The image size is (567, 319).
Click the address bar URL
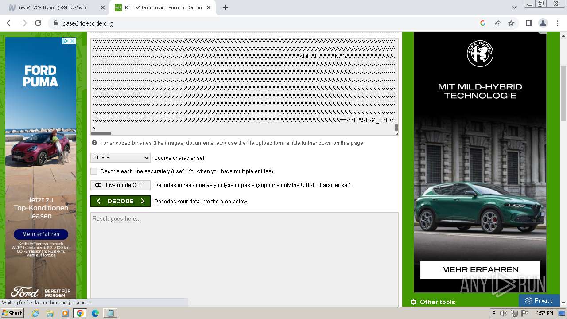(88, 23)
